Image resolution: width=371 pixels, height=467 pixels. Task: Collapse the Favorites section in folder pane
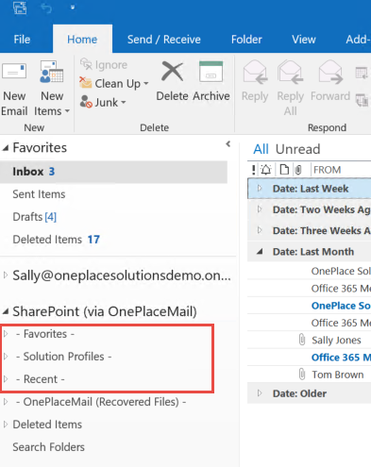point(6,148)
